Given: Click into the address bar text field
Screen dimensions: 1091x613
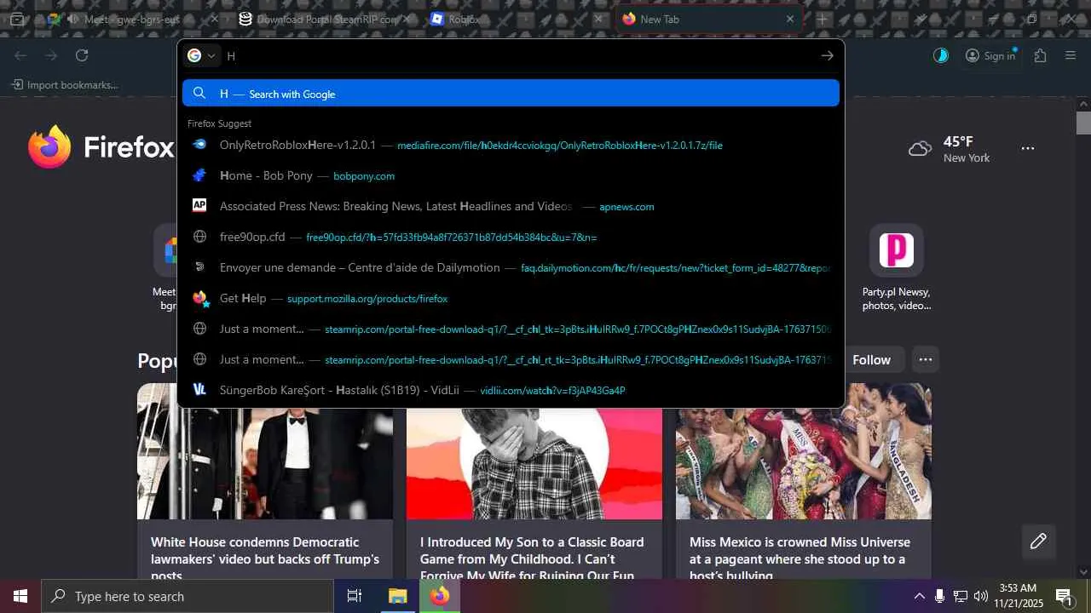Looking at the screenshot, I should tap(520, 55).
